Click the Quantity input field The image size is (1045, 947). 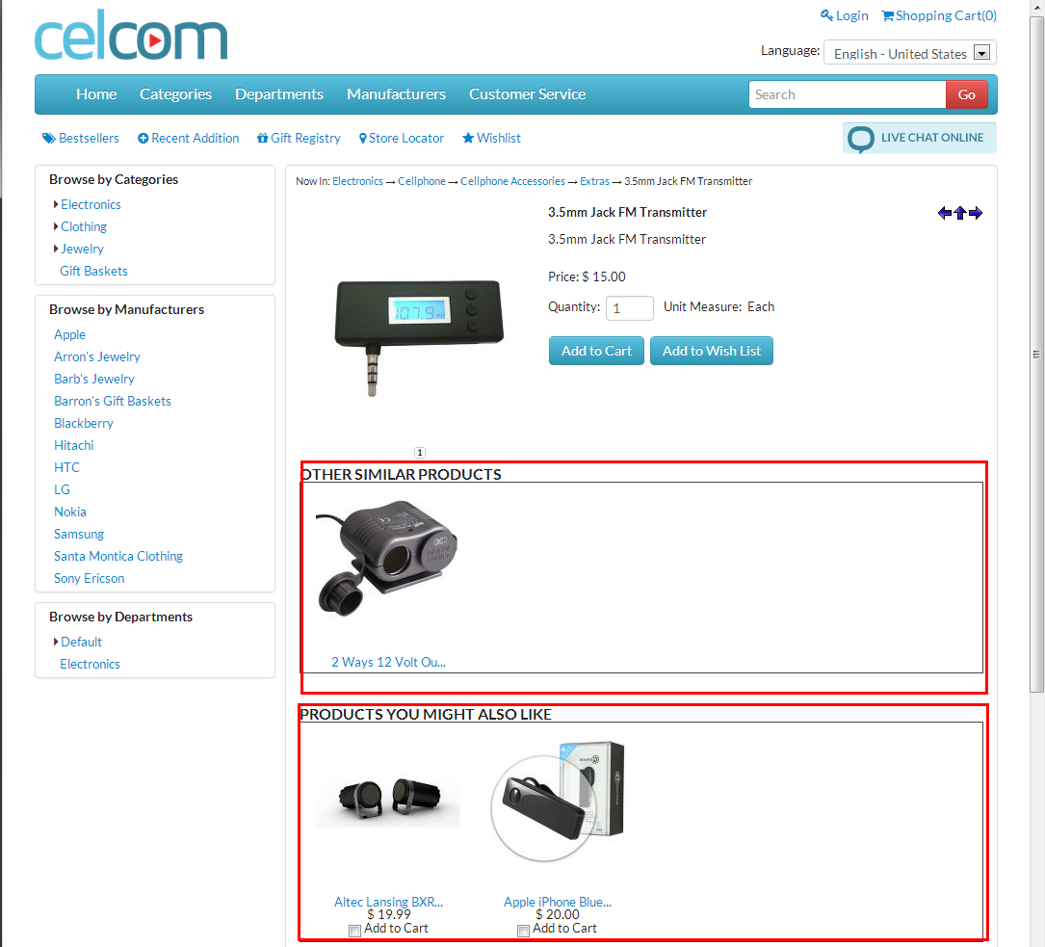[x=629, y=308]
